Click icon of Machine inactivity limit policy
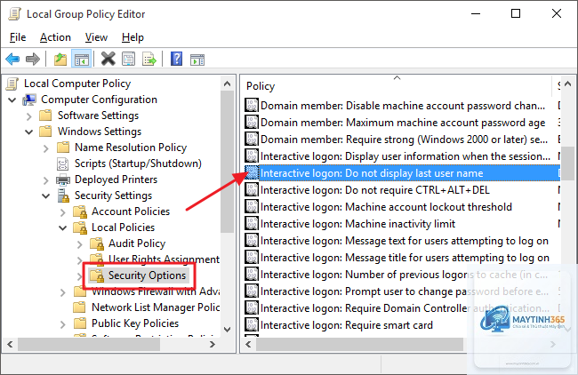The width and height of the screenshot is (578, 375). point(252,224)
